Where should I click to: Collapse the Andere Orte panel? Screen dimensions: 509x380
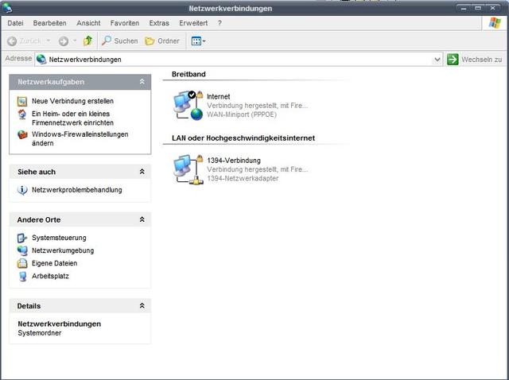coord(142,219)
